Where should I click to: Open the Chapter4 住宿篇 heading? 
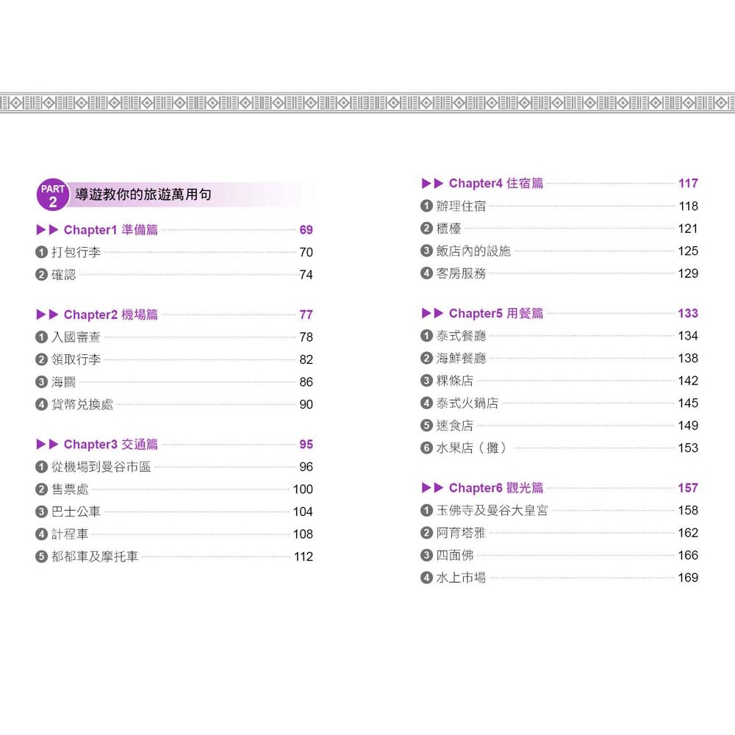coord(495,183)
